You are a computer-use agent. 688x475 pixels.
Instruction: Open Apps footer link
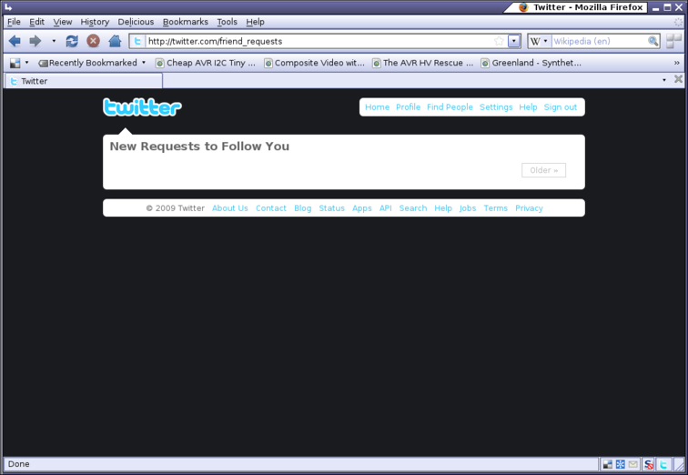coord(362,208)
